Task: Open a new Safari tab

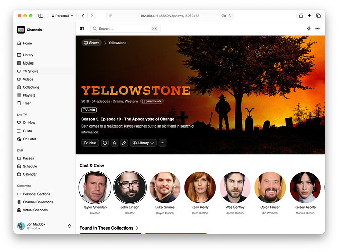Action: point(309,16)
